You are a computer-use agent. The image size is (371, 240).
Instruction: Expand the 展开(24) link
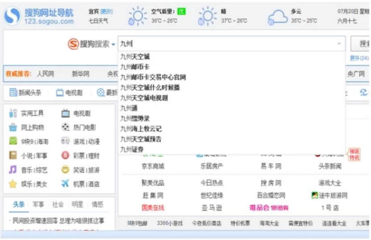tap(359, 58)
